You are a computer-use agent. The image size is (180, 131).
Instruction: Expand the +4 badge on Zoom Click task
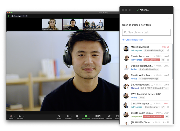(x=167, y=116)
